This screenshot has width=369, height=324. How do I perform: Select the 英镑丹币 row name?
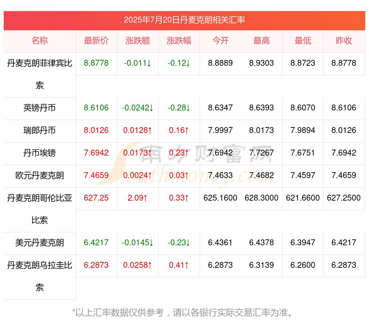[x=39, y=108]
